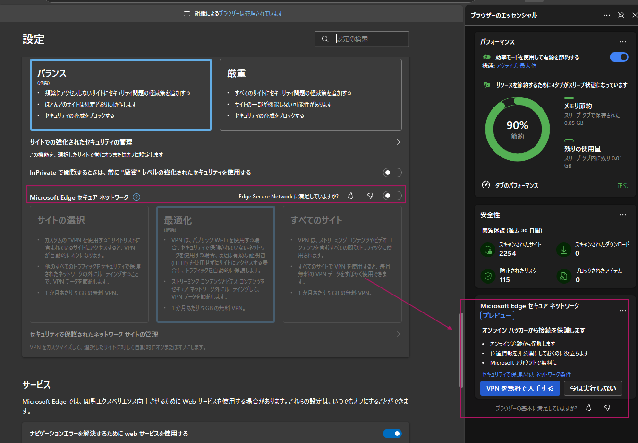This screenshot has width=638, height=443.
Task: Click the ブロックされたアイテム icon
Action: 563,276
